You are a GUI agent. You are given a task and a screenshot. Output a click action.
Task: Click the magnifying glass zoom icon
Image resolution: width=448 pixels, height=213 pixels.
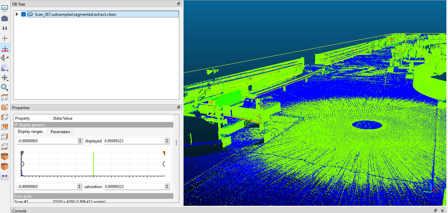tap(5, 87)
